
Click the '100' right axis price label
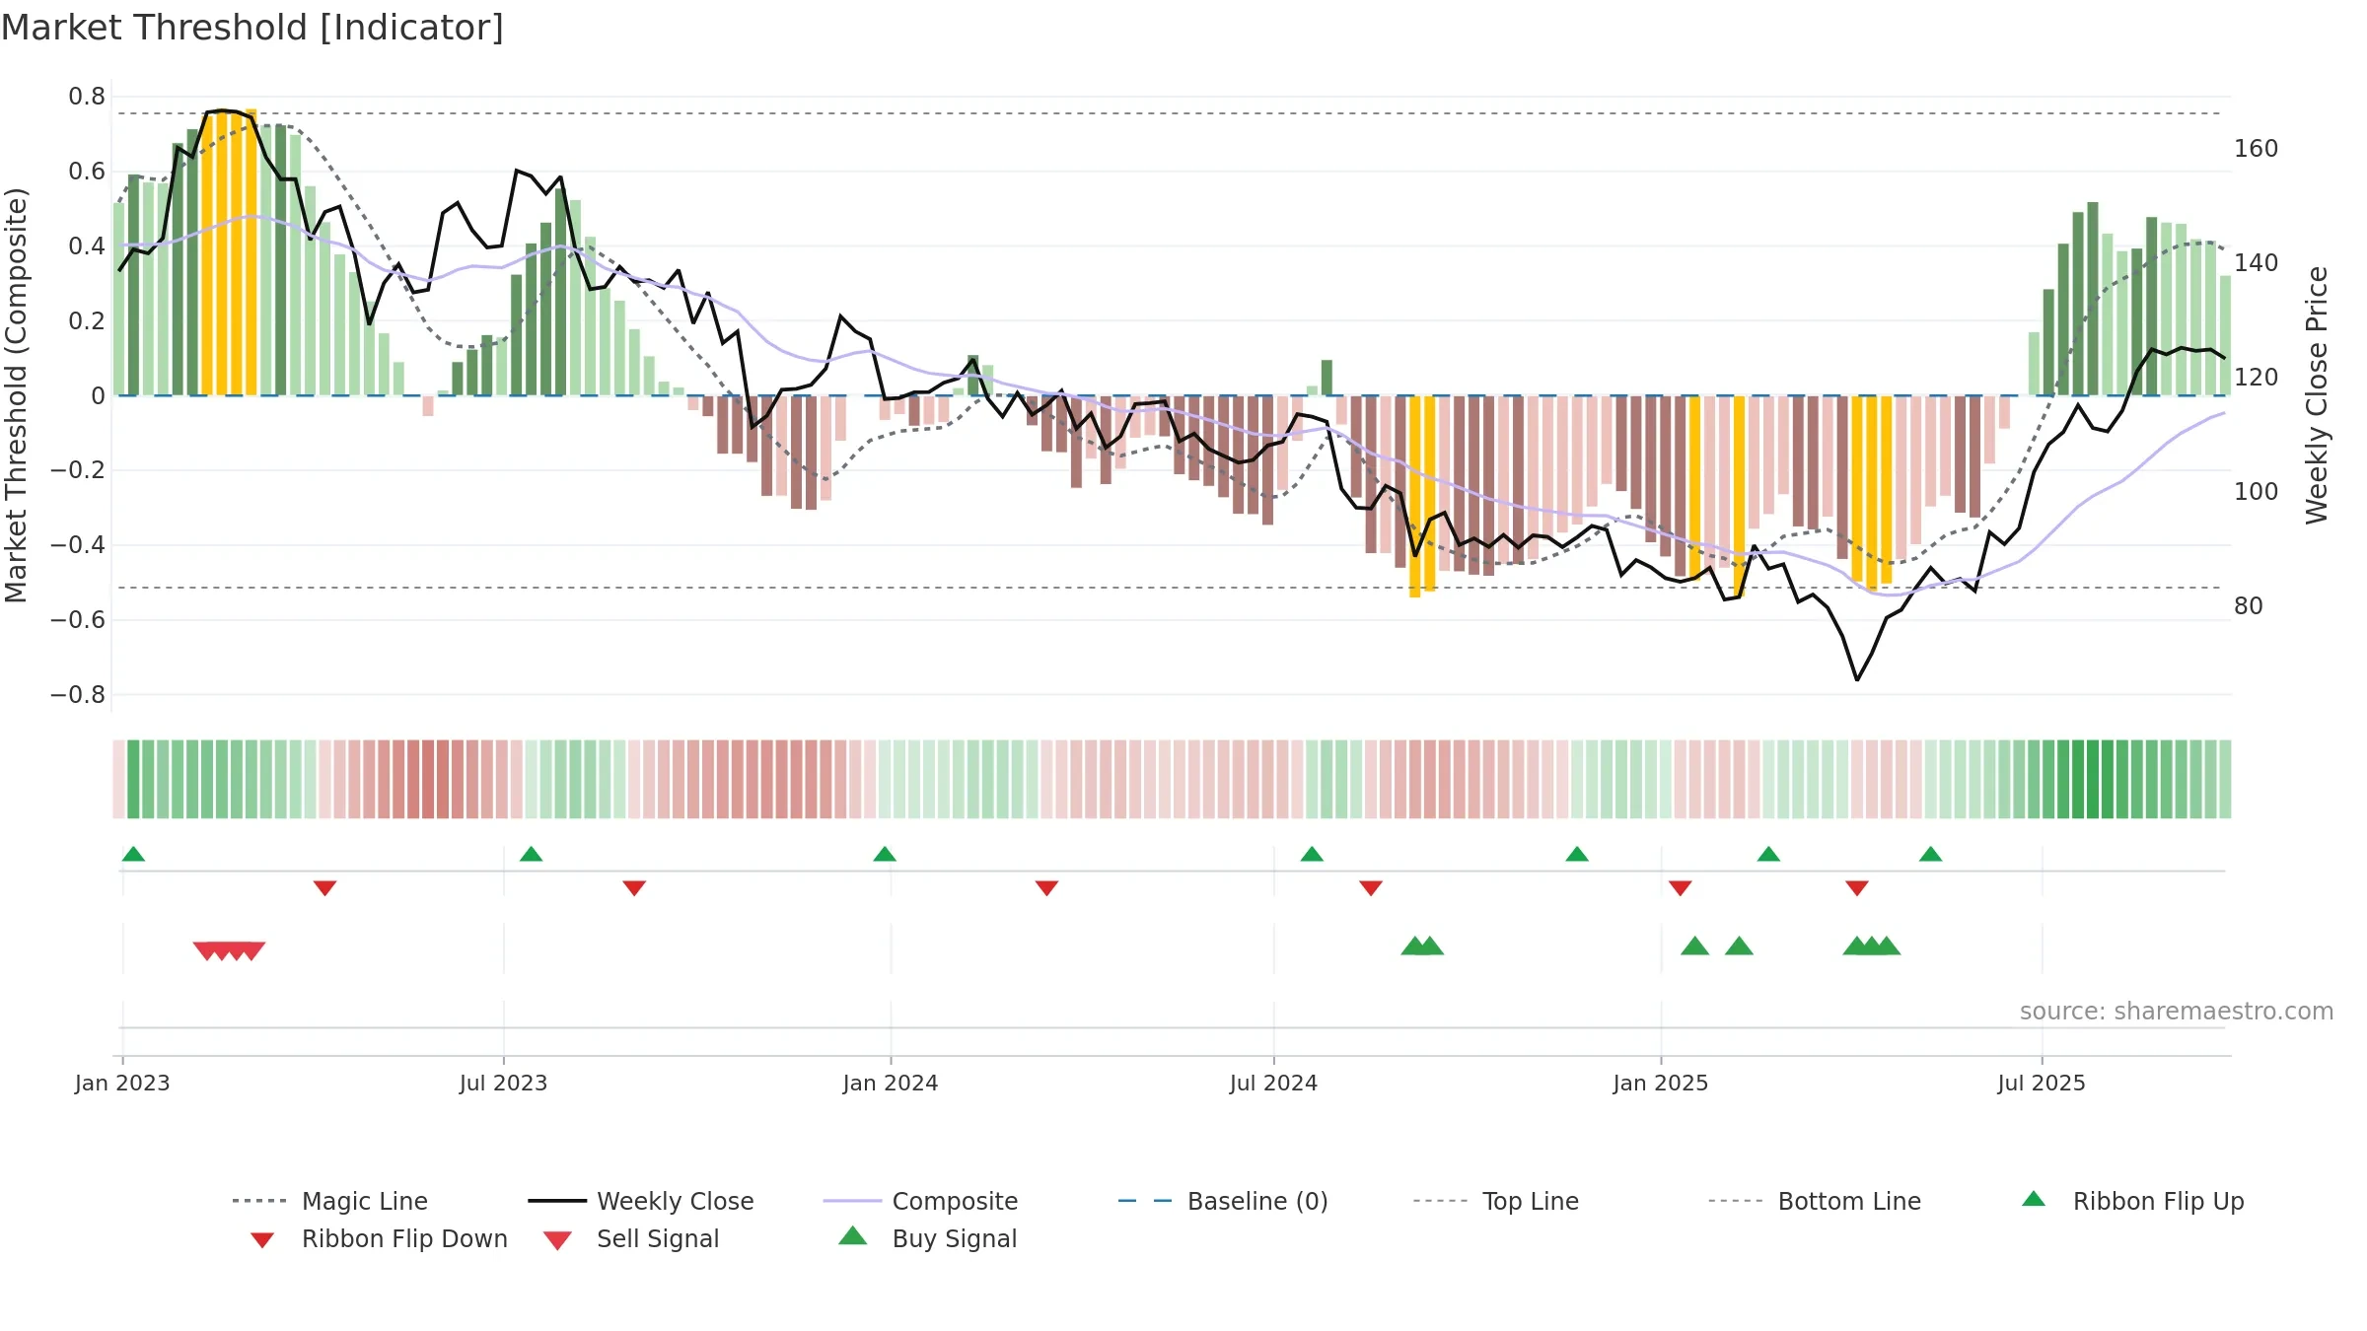click(x=2257, y=492)
